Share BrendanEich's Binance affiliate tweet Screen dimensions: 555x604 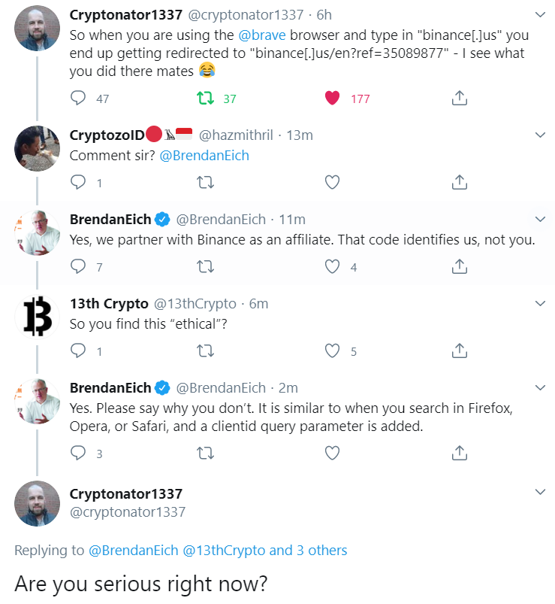(x=460, y=266)
